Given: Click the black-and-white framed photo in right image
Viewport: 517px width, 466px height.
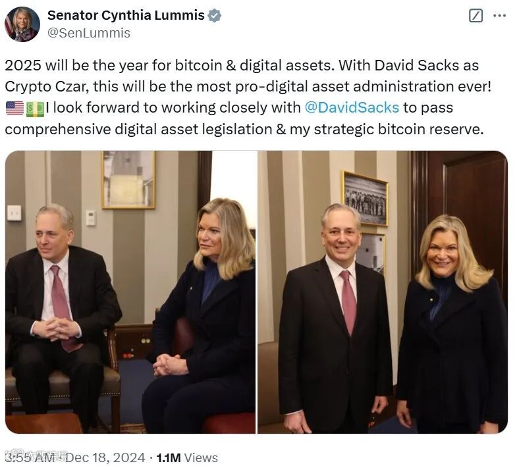Looking at the screenshot, I should (x=366, y=199).
